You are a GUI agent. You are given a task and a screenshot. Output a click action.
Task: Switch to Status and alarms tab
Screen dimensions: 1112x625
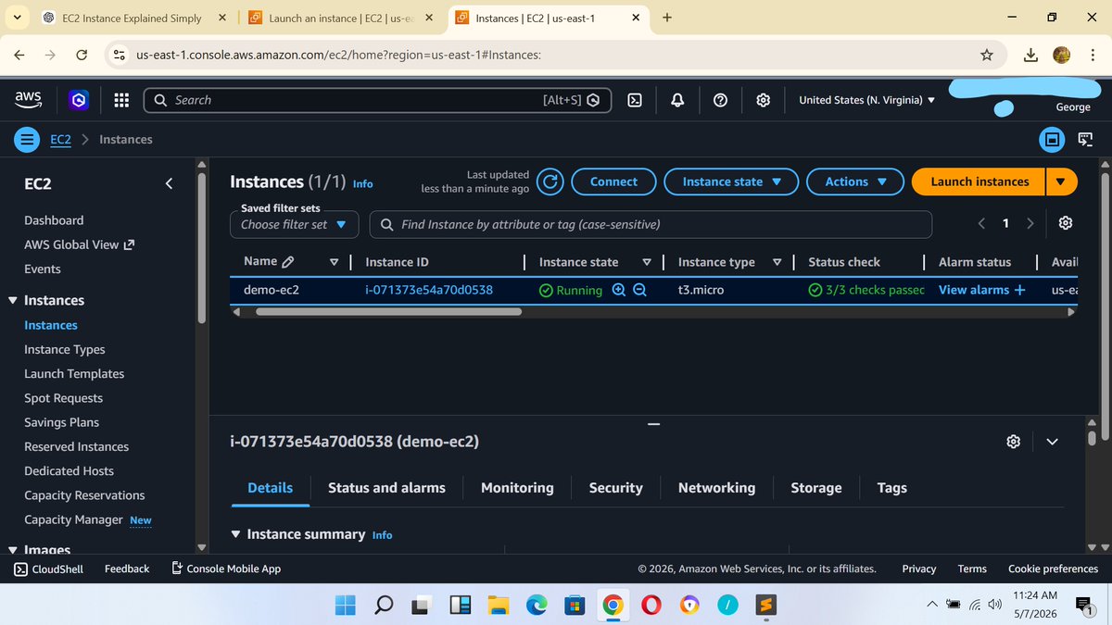pos(386,488)
